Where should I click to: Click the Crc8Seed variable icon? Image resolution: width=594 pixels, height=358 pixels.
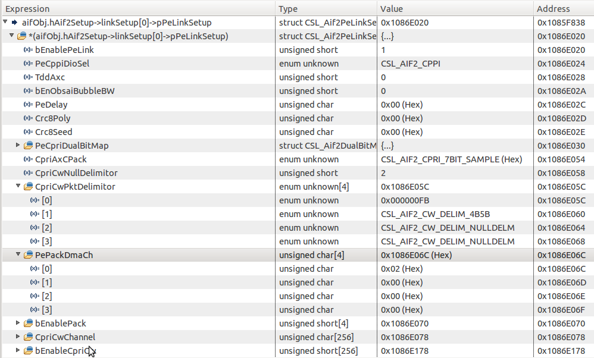click(28, 132)
